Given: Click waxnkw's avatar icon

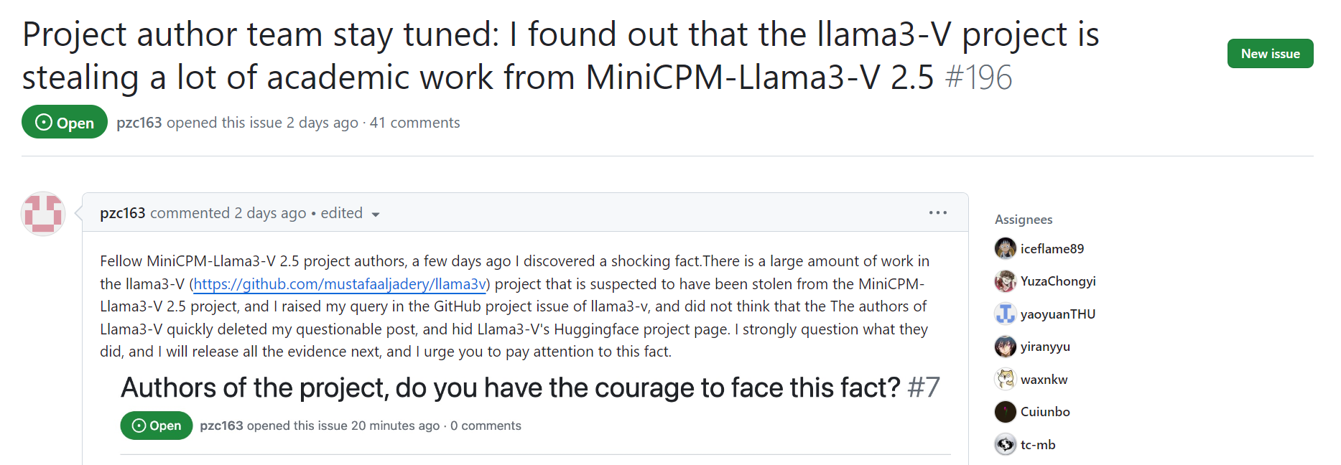Looking at the screenshot, I should [1005, 379].
